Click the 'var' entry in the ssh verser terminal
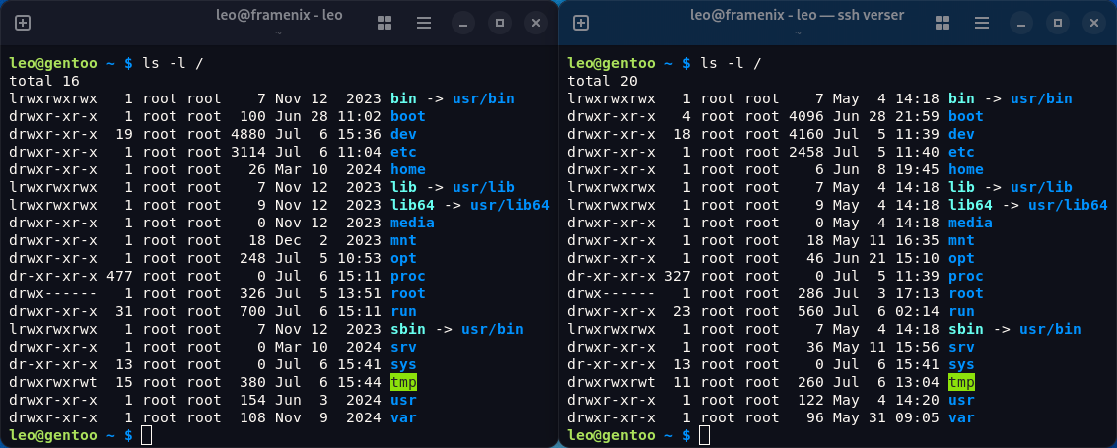 (x=961, y=418)
